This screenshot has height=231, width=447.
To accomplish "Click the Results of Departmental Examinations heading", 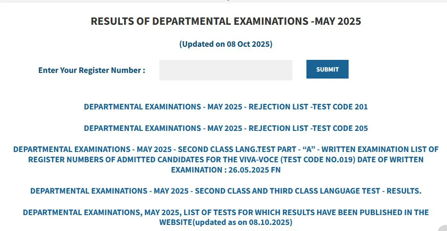I will [x=225, y=21].
